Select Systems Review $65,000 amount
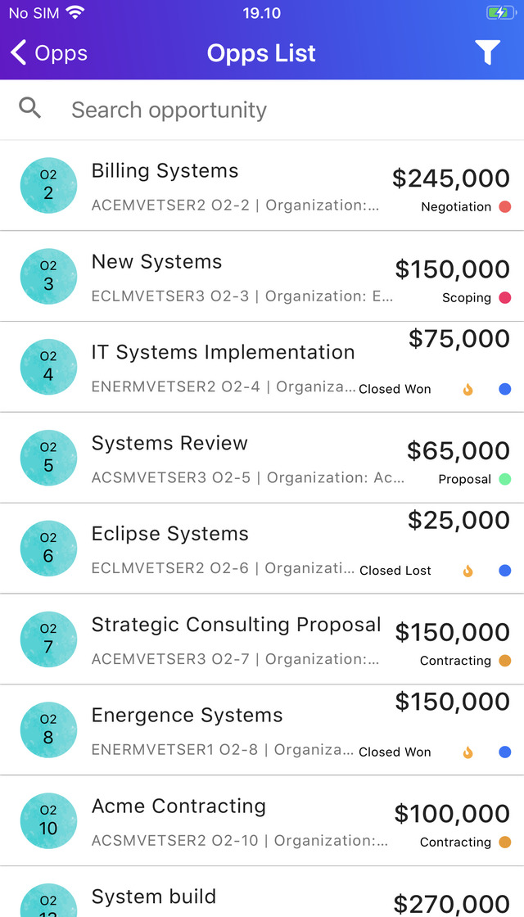Viewport: 524px width, 917px height. click(458, 450)
